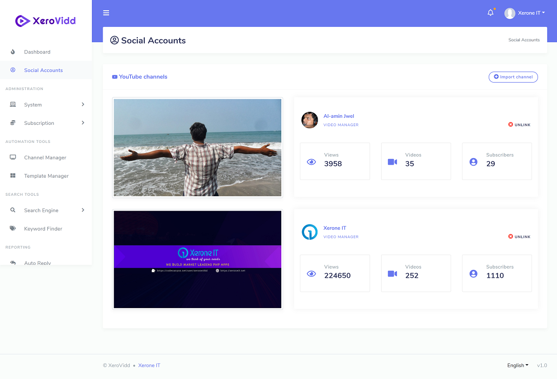
Task: Click the YouTube icon beside YouTube channels
Action: pyautogui.click(x=115, y=77)
